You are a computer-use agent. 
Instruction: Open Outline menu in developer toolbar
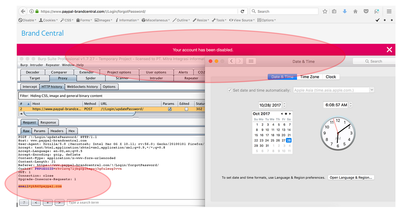181,20
